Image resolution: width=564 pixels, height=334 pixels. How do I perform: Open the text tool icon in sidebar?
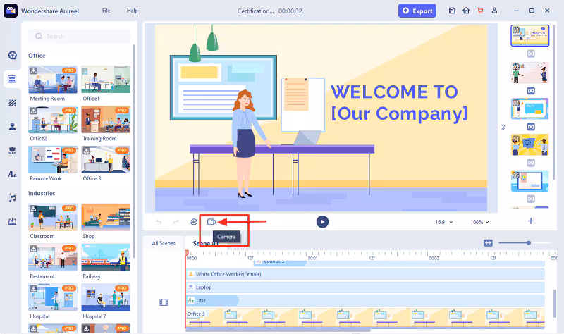tap(12, 174)
